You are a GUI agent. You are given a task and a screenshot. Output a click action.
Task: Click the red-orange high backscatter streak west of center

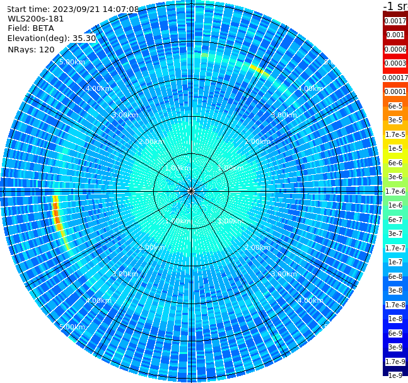(57, 213)
